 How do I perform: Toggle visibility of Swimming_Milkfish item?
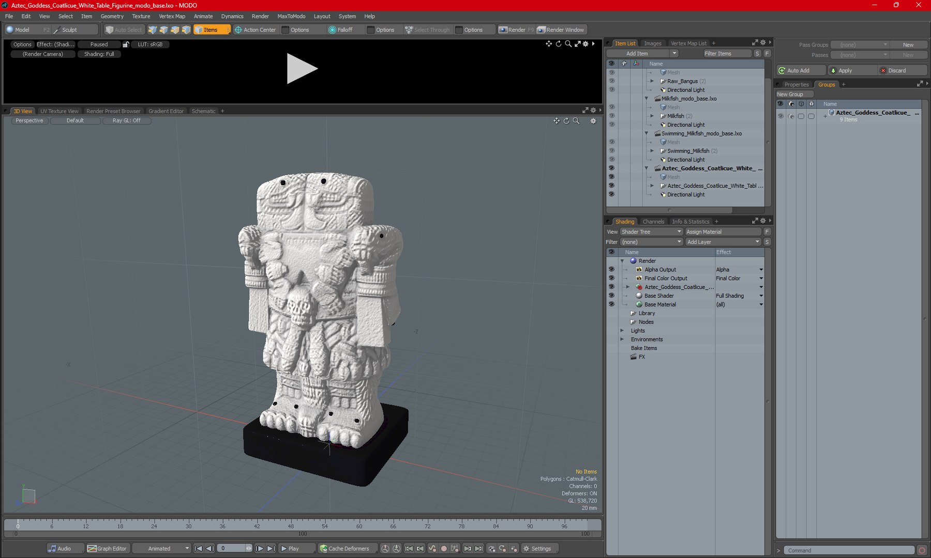611,151
